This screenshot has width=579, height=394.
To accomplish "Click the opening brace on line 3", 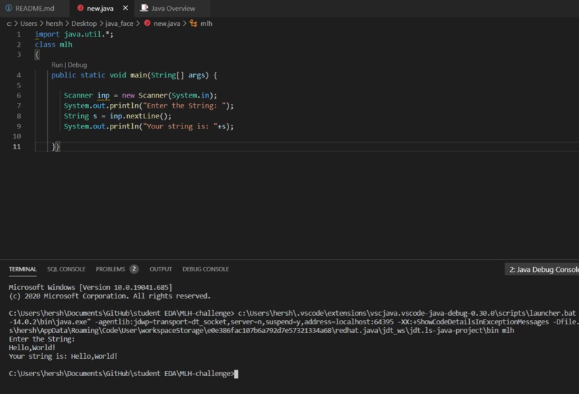I will (37, 55).
